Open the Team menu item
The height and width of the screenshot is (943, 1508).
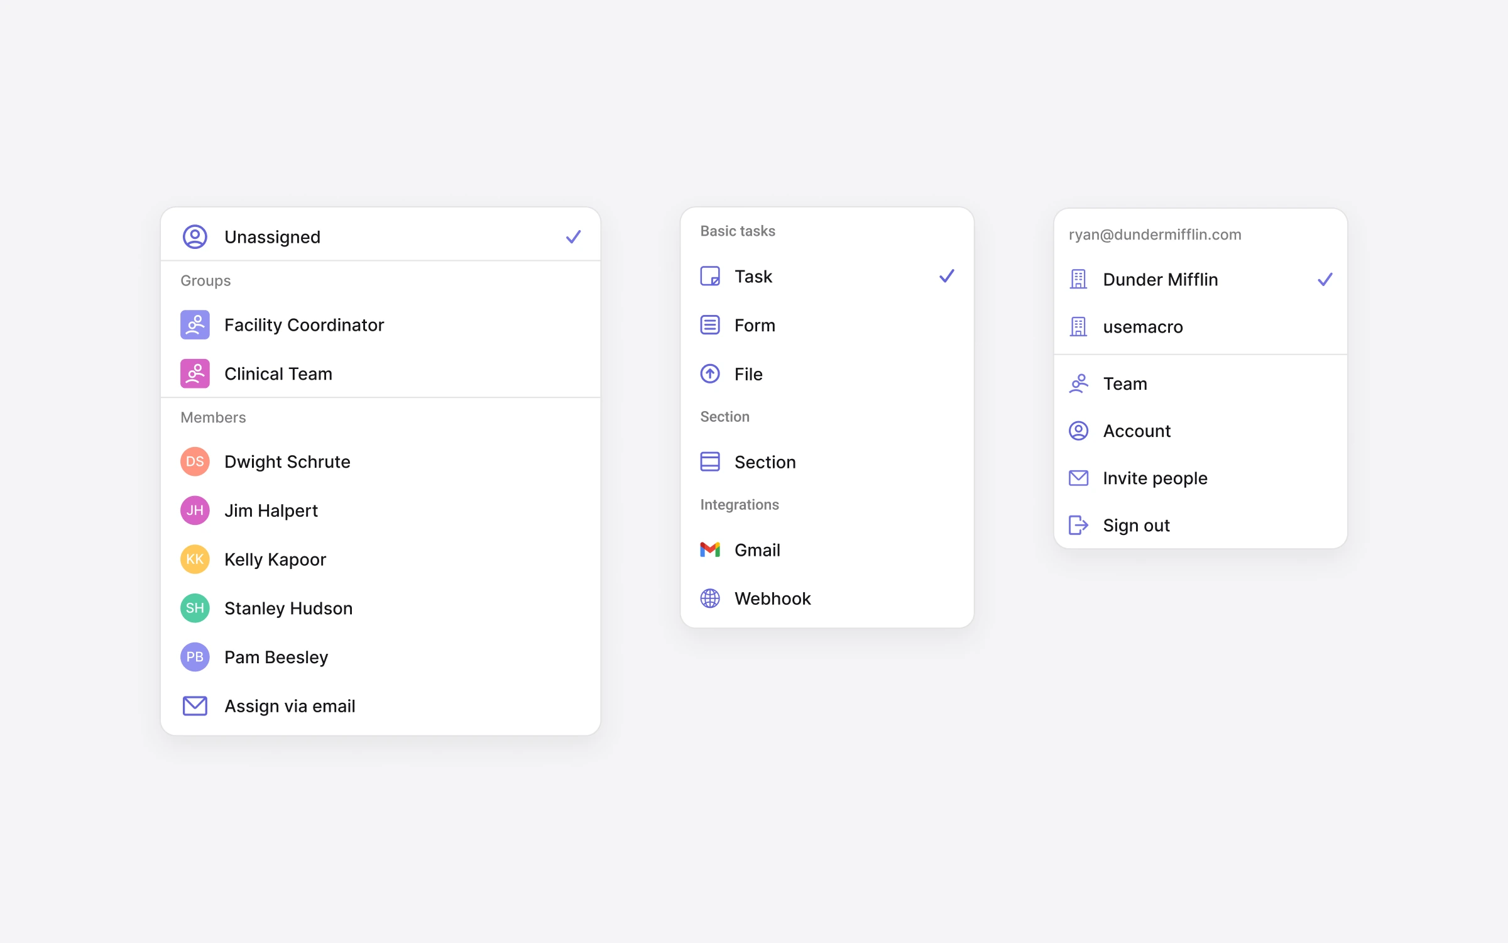(x=1200, y=383)
